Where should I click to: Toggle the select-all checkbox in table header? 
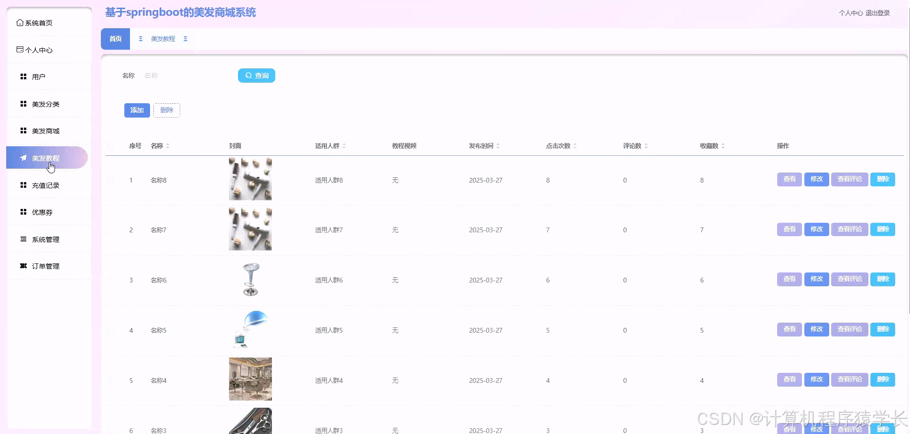tap(111, 146)
